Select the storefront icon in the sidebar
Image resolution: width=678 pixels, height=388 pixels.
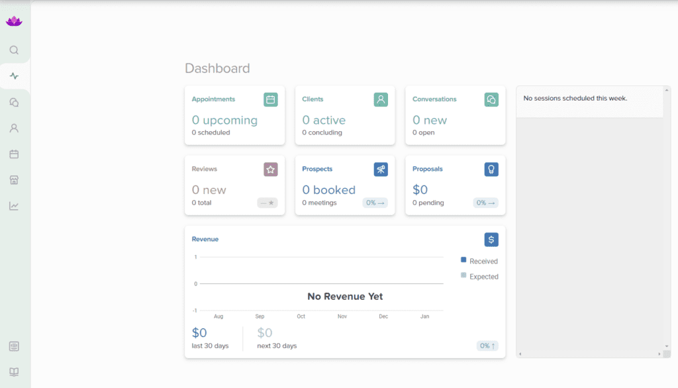14,179
